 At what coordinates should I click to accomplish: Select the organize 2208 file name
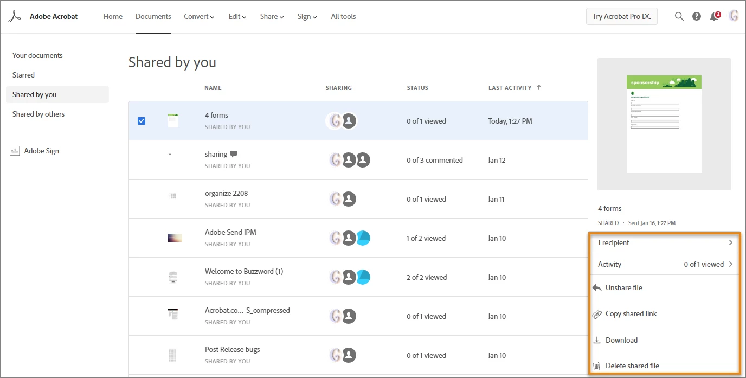tap(227, 193)
